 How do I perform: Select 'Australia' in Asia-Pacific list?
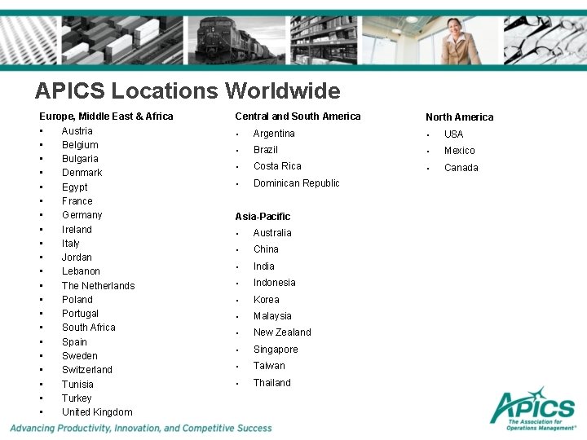[272, 233]
